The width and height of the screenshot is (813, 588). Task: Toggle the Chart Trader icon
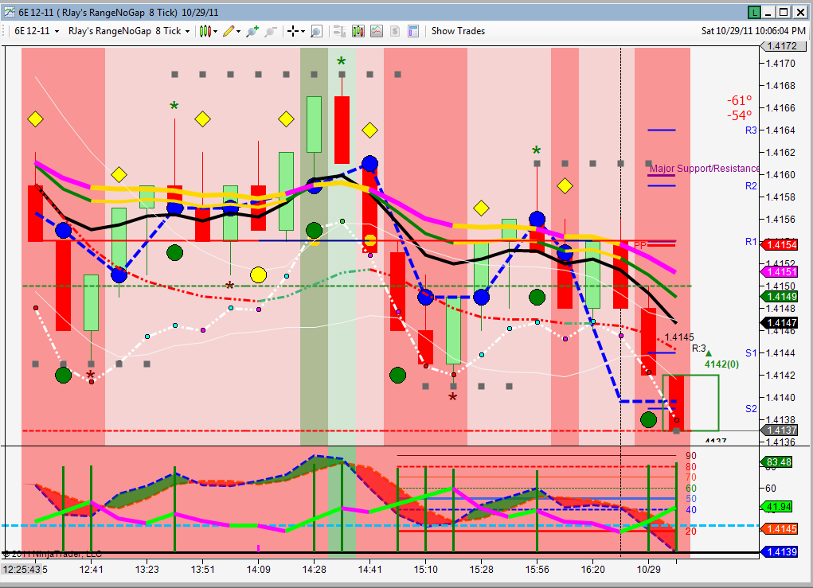(x=340, y=31)
